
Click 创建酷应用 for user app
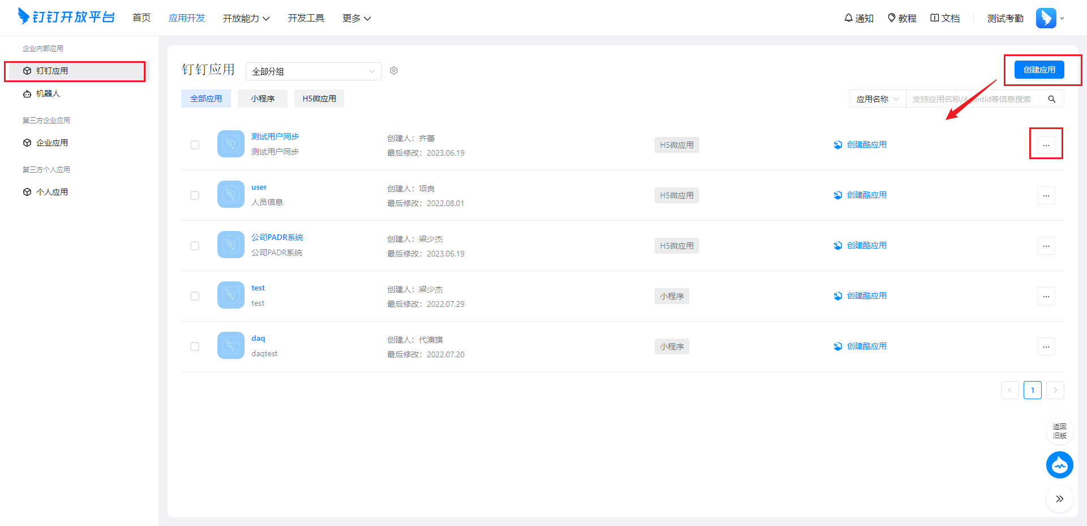coord(860,195)
